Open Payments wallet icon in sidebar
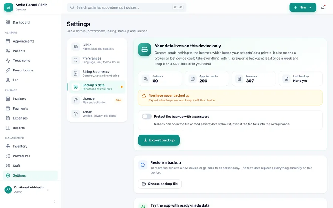333x208 pixels. coord(8,108)
